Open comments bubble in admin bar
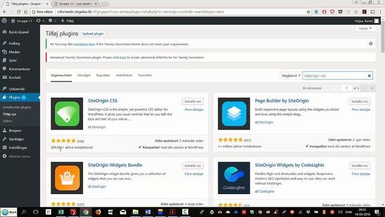 tap(52, 21)
